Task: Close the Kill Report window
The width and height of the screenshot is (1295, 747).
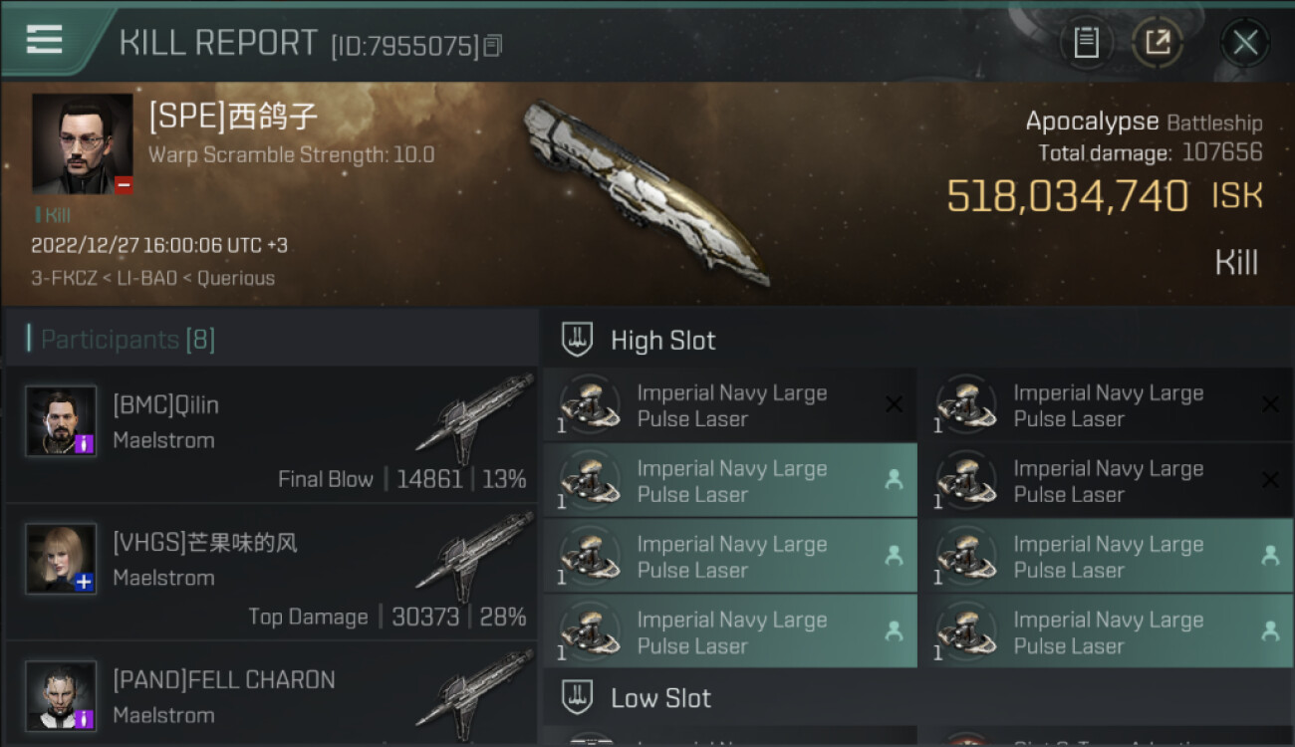Action: [1245, 43]
